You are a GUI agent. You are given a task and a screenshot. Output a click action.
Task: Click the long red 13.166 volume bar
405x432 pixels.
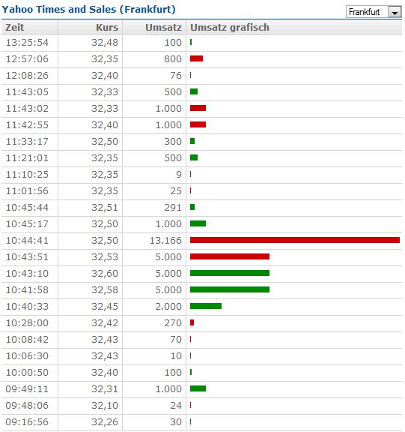[x=295, y=240]
